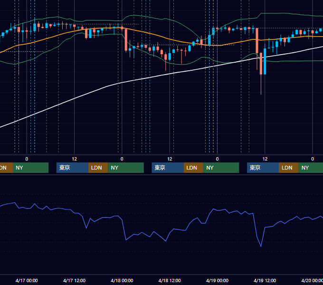Click the hour label 12 above 4/17 12:00
Image resolution: width=323 pixels, height=285 pixels.
tap(75, 159)
